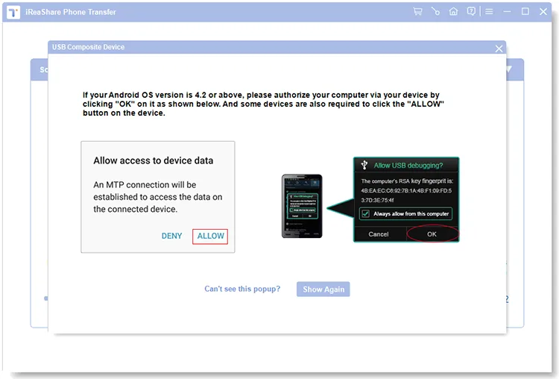Click the USB icon in debugging popup
Screen dimensions: 559x379
click(x=364, y=165)
